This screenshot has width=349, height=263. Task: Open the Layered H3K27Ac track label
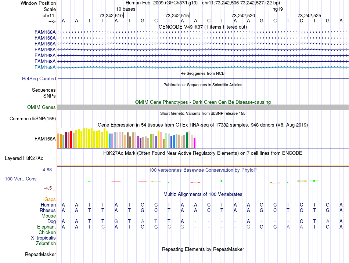click(x=24, y=158)
